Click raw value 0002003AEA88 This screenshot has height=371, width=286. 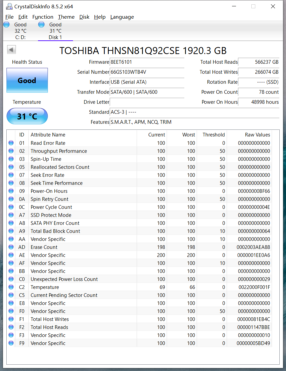coord(253,247)
